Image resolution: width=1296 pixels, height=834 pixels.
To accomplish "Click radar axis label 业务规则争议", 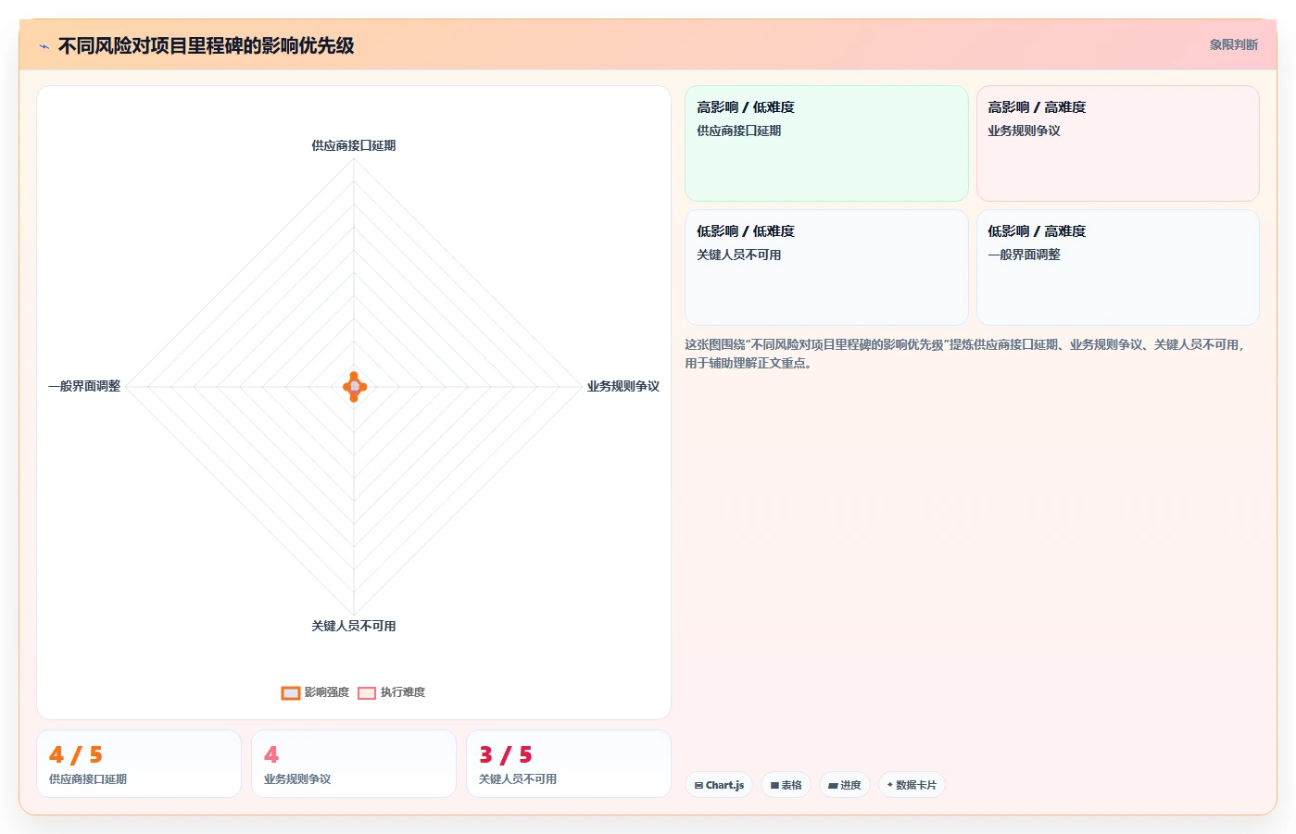I will (x=623, y=386).
